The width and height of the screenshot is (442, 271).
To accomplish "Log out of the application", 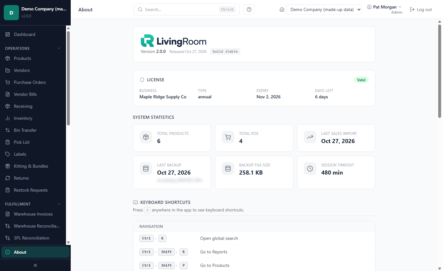I will tap(421, 9).
